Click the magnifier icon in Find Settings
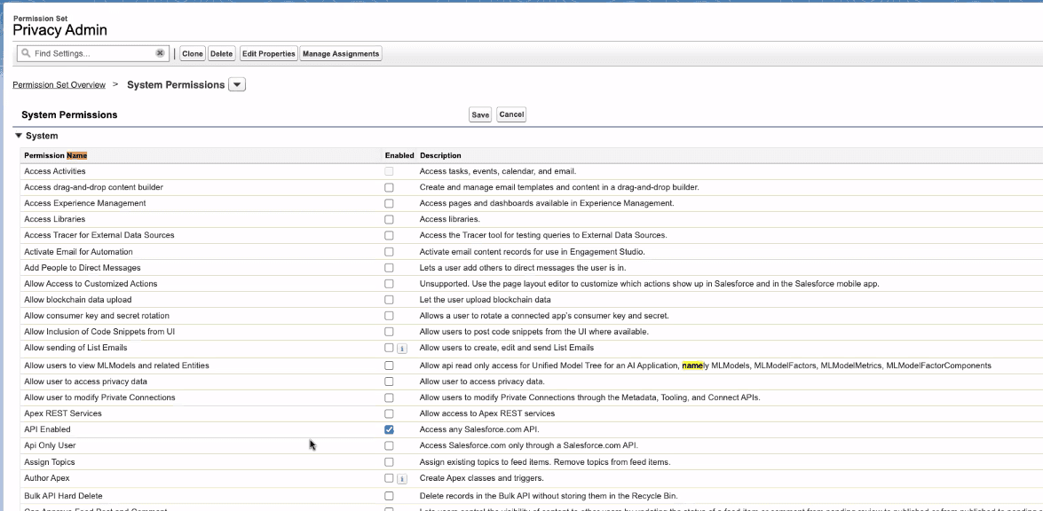The image size is (1043, 511). 27,53
